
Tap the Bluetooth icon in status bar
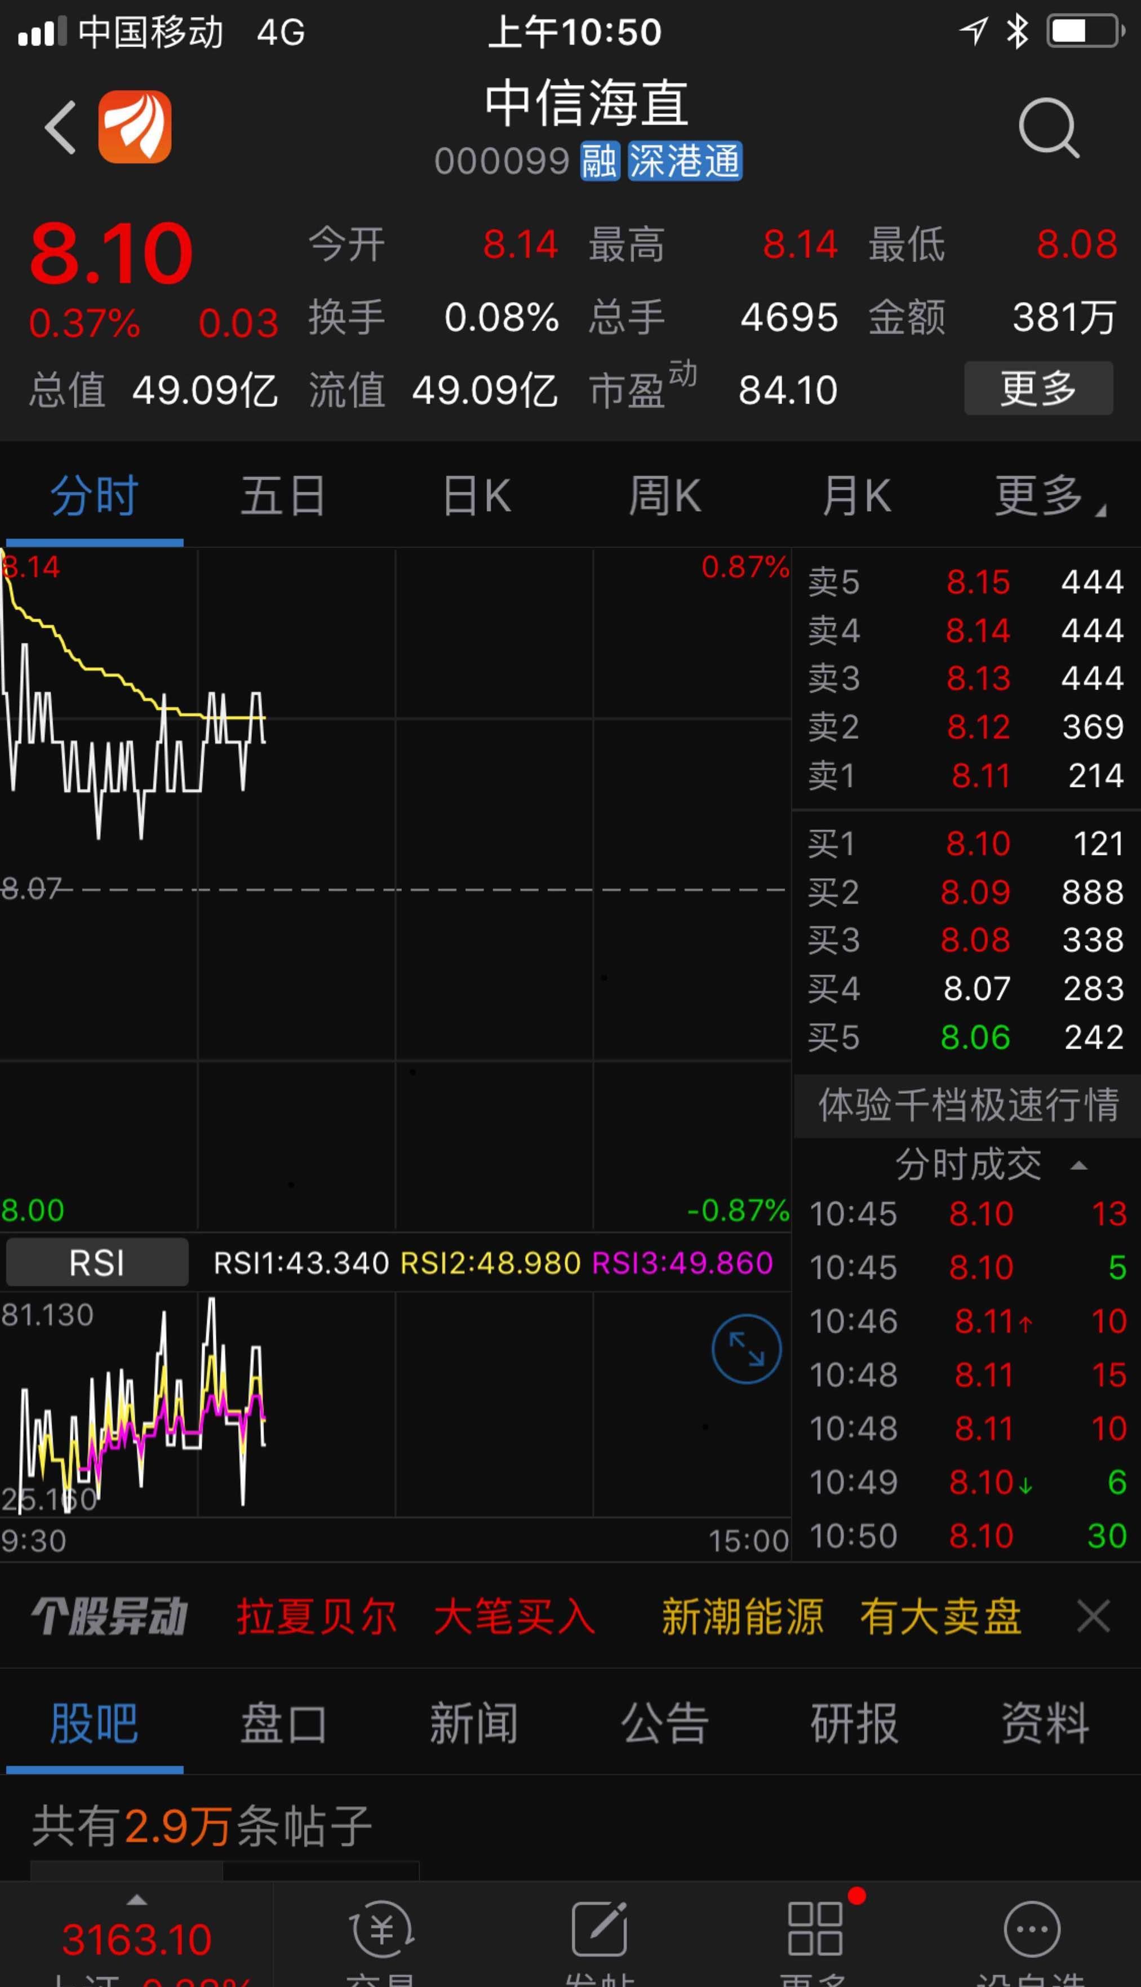pyautogui.click(x=1017, y=32)
